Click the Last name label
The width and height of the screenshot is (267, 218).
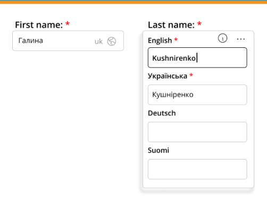pos(171,25)
